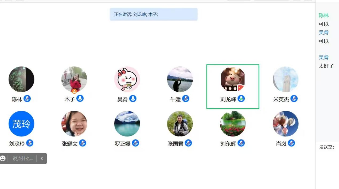Click the 说点什么 message input

point(23,159)
